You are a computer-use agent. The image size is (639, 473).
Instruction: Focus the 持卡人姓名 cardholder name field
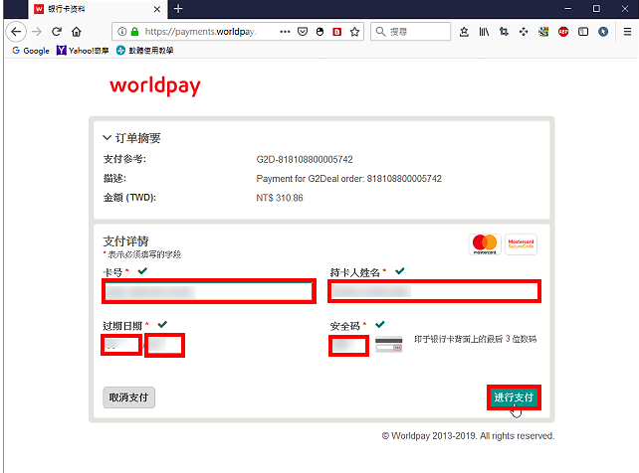pos(434,291)
